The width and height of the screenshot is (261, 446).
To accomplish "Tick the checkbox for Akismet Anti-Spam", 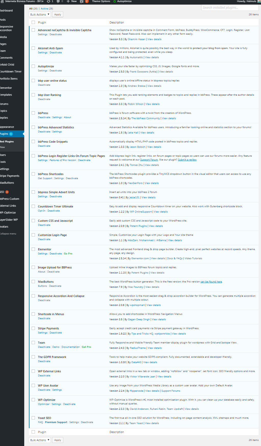I will pos(33,48).
